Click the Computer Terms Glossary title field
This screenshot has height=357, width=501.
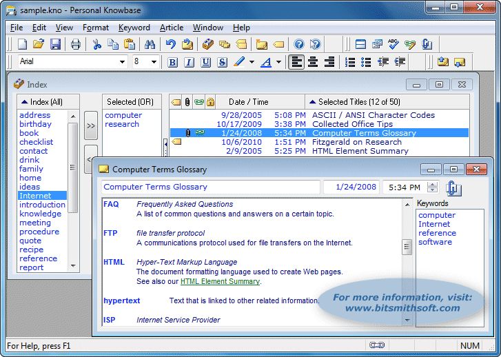click(211, 187)
